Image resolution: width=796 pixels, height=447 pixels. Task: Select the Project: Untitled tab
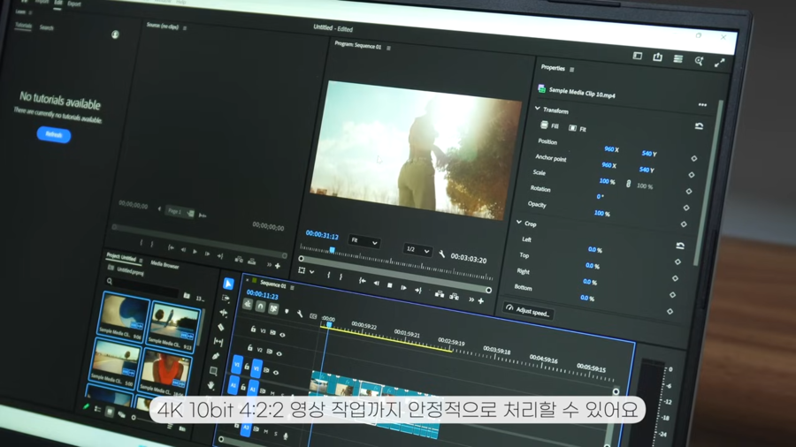[x=121, y=256]
